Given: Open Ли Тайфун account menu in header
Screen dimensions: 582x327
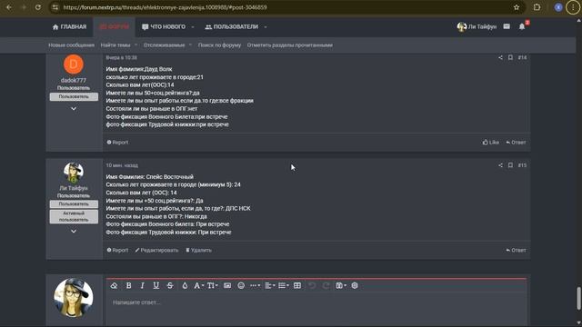Looking at the screenshot, I should click(477, 26).
